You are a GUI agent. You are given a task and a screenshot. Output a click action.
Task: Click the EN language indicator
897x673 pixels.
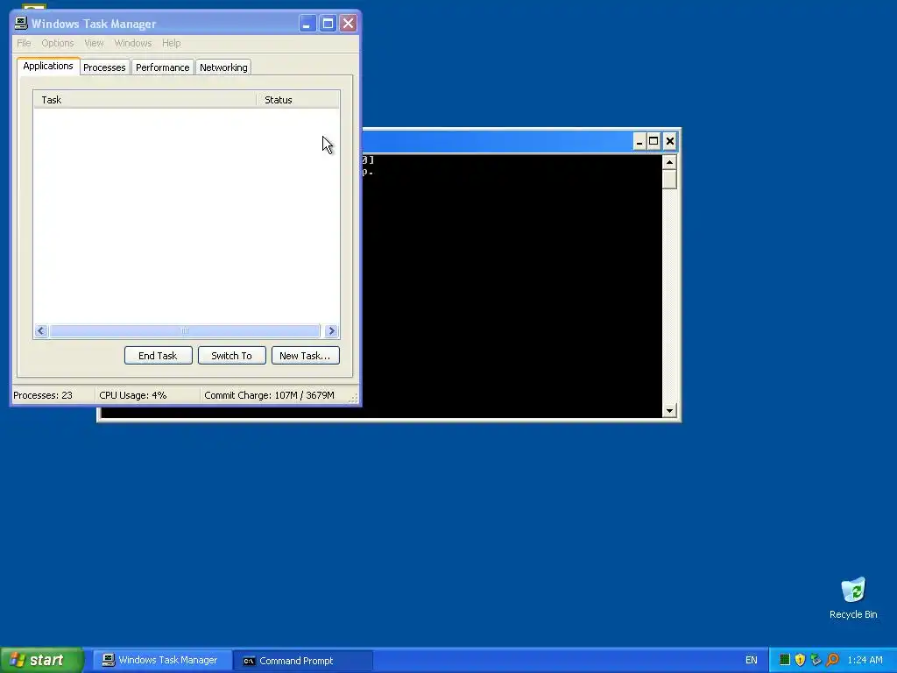[x=751, y=661]
